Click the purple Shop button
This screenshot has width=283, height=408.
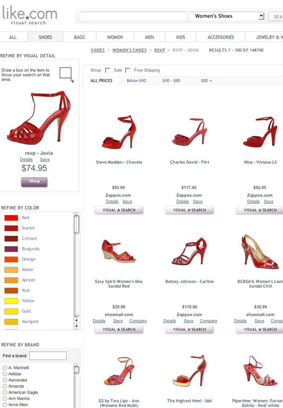[x=34, y=181]
